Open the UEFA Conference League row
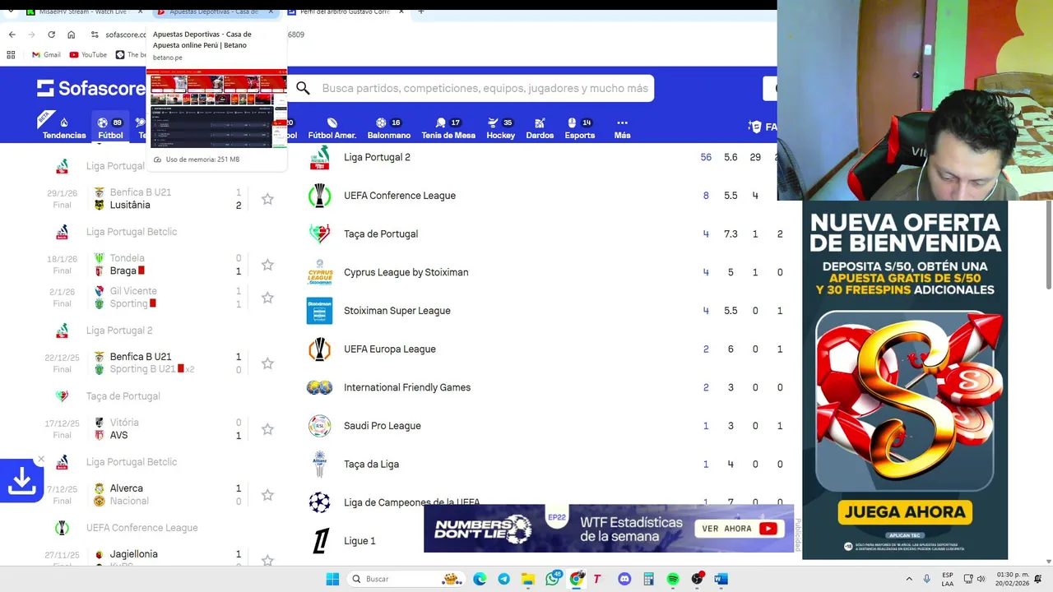 543,196
